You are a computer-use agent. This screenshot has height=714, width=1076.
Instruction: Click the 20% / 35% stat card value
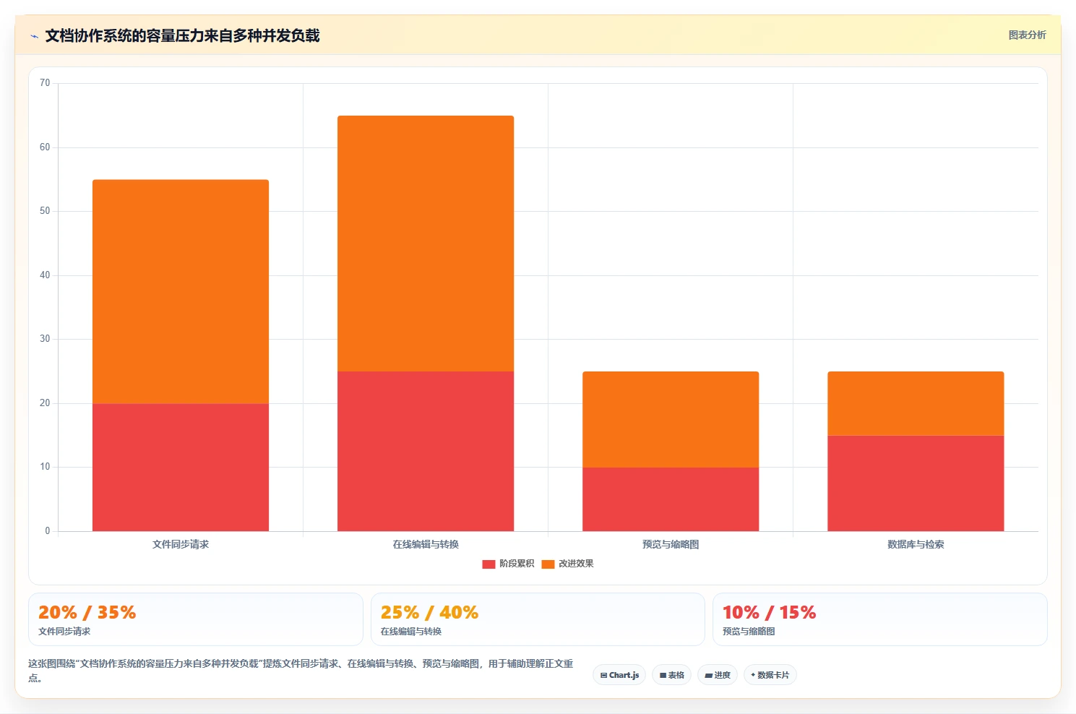(x=87, y=613)
